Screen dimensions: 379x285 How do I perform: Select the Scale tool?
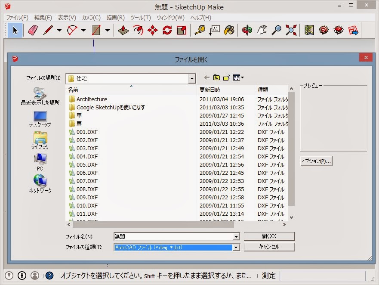click(x=182, y=30)
